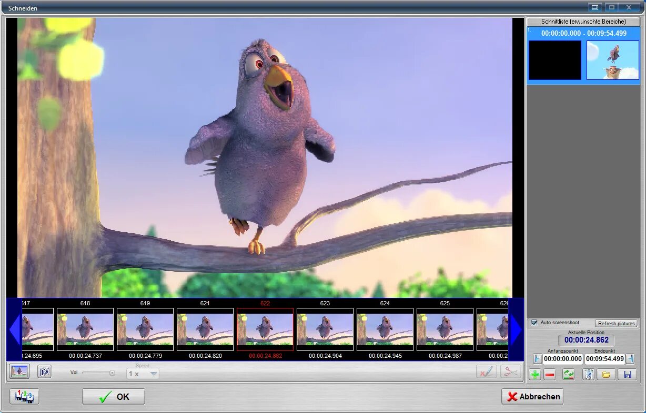646x413 pixels.
Task: Add a cut range with the green plus
Action: [536, 375]
